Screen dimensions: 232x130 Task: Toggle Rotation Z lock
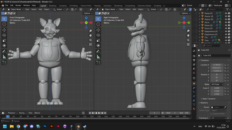click(x=225, y=81)
